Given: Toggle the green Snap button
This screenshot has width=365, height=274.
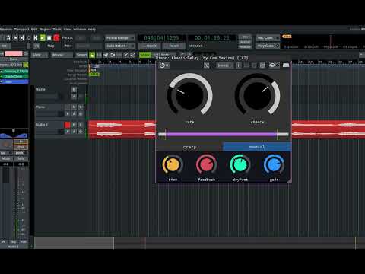Looking at the screenshot, I should tap(144, 55).
